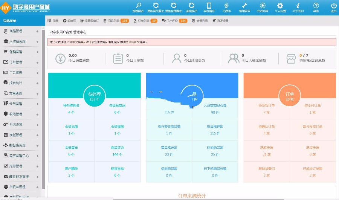Open the 用户评论 shortcut with badge 144

[x=174, y=21]
